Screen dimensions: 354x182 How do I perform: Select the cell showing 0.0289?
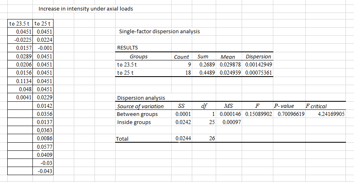pyautogui.click(x=20, y=56)
